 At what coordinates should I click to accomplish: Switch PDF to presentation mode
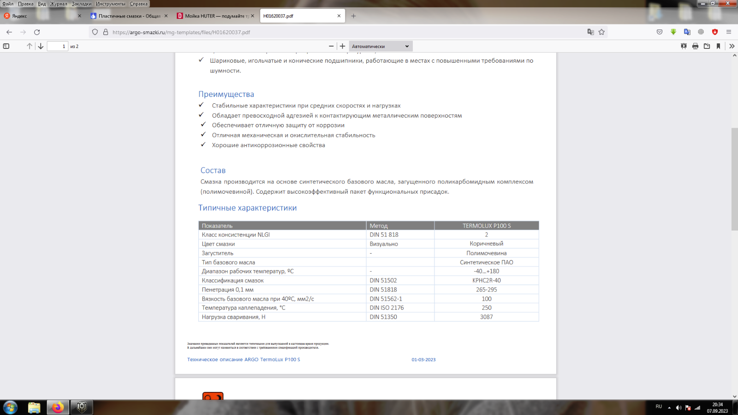[684, 46]
